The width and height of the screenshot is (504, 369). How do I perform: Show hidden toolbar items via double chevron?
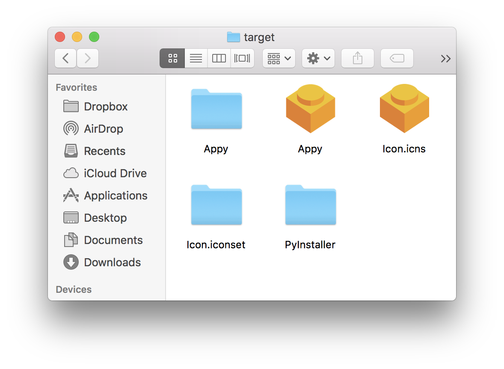[x=445, y=59]
